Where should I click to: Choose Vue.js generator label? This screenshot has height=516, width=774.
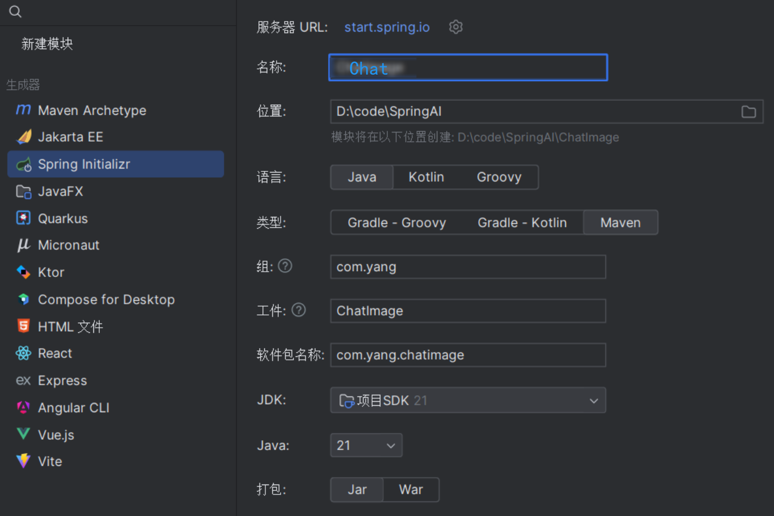coord(56,434)
